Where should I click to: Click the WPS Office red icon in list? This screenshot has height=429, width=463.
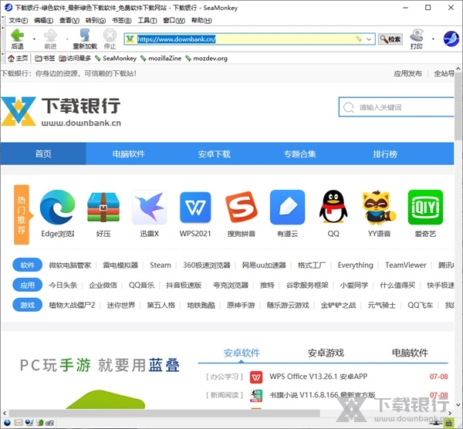[256, 377]
